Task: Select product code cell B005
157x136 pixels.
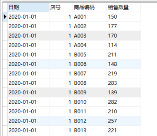Action: 90,55
